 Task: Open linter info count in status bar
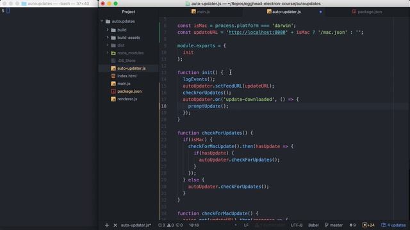pos(179,225)
